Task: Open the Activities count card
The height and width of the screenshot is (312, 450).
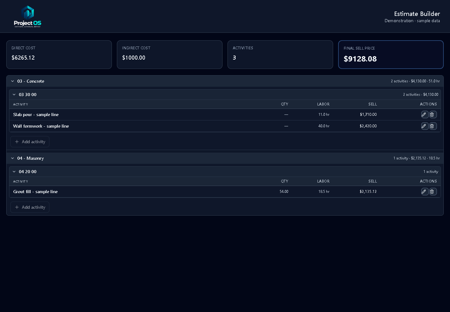Action: tap(280, 55)
